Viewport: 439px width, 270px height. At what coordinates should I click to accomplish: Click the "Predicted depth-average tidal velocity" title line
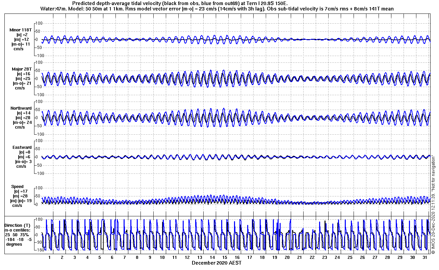180,3
